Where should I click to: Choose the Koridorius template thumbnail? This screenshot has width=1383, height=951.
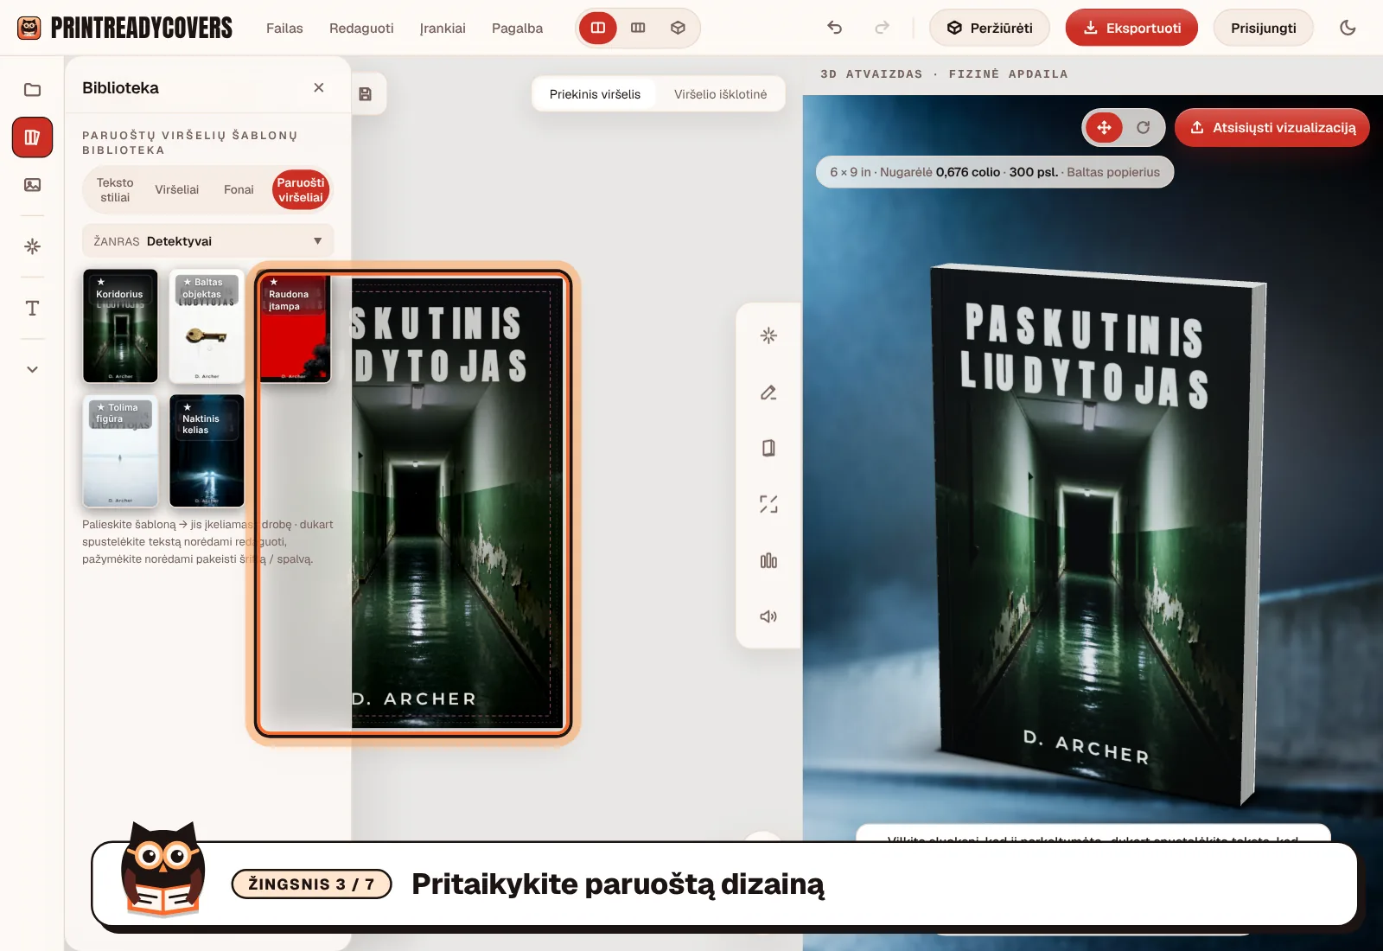(120, 326)
